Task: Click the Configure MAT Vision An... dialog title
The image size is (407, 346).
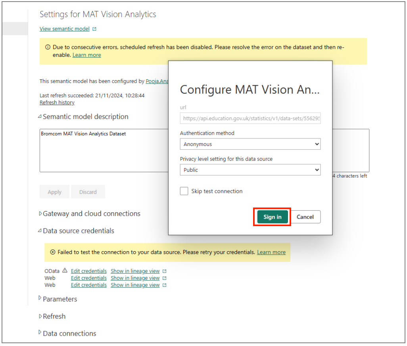Action: [250, 90]
